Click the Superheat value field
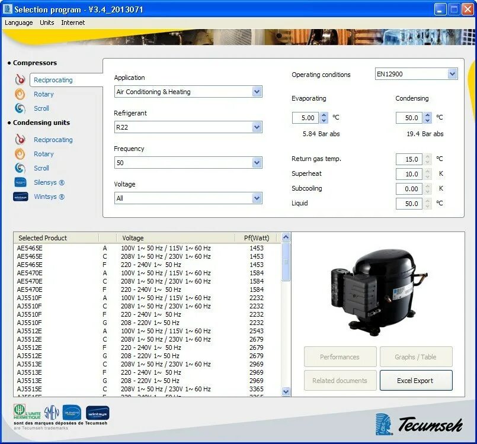477x444 pixels. 409,174
